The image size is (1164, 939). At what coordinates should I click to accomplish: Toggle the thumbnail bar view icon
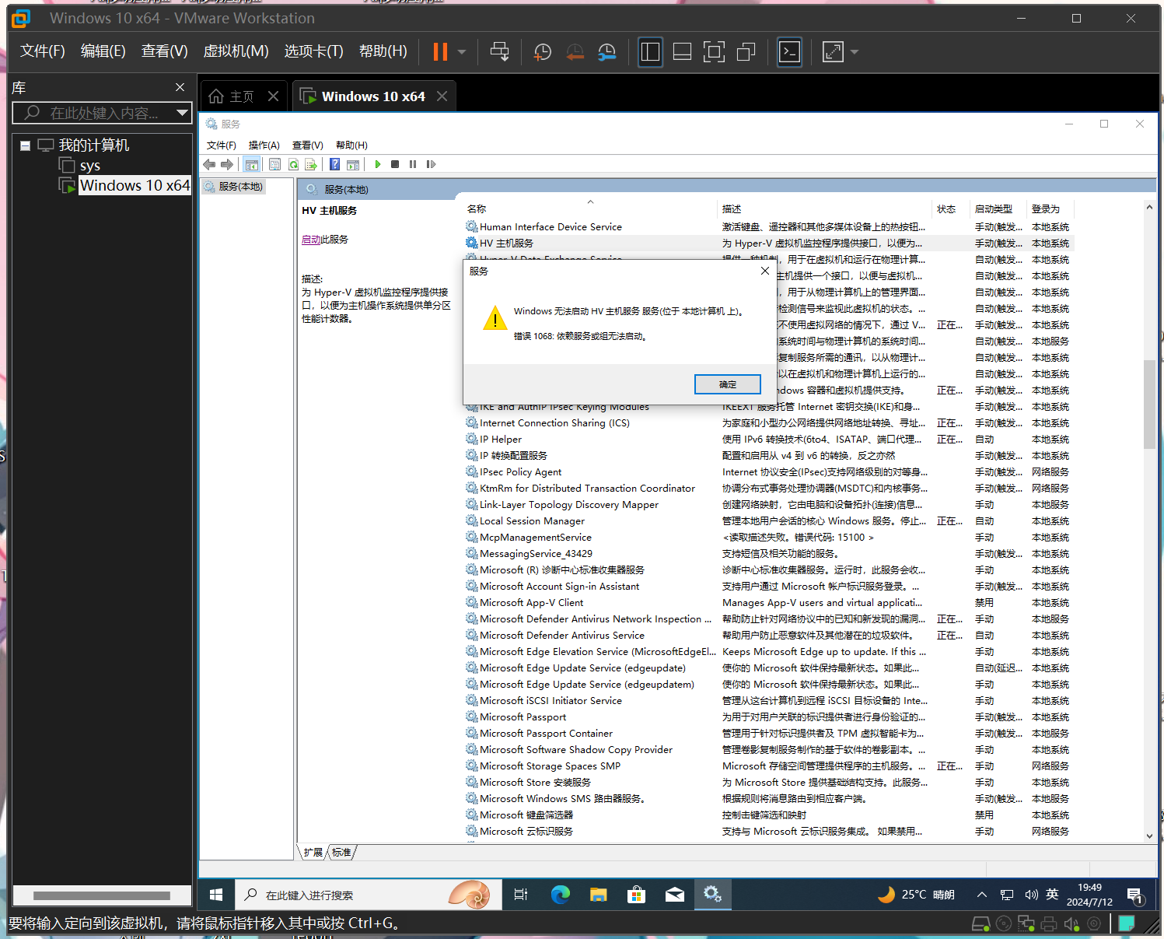682,52
